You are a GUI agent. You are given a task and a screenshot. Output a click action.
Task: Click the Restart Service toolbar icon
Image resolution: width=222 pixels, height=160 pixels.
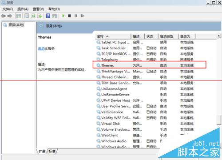[82, 16]
